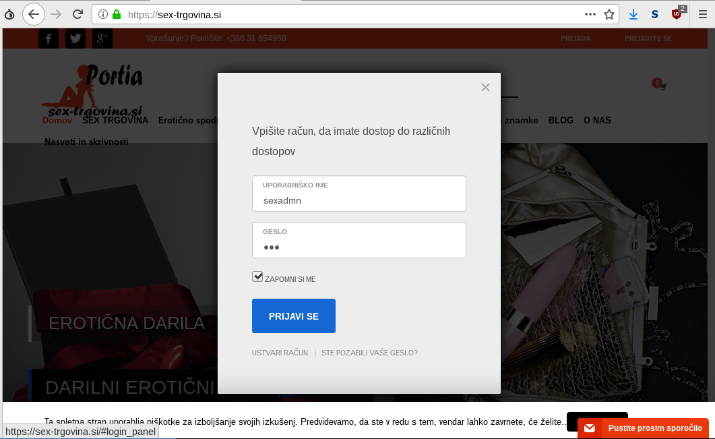The image size is (715, 439).
Task: Open the O NAS menu item
Action: coord(597,121)
